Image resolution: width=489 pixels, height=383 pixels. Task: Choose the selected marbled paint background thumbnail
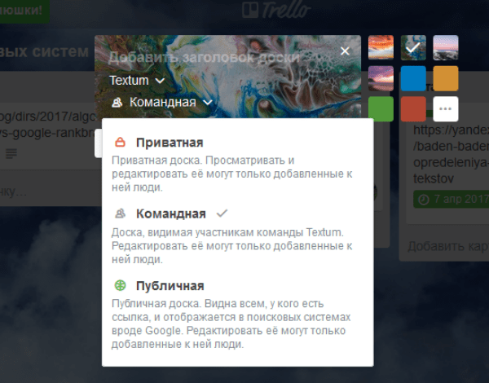tap(413, 47)
